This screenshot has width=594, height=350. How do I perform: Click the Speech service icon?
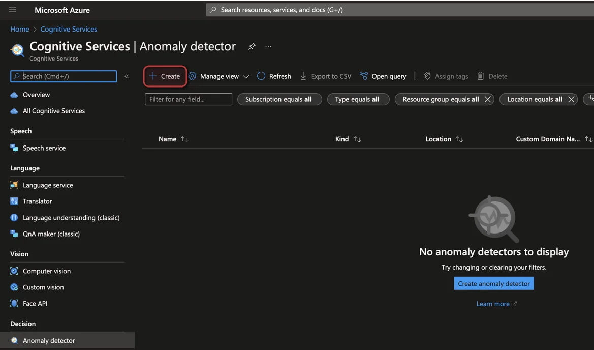click(x=14, y=148)
